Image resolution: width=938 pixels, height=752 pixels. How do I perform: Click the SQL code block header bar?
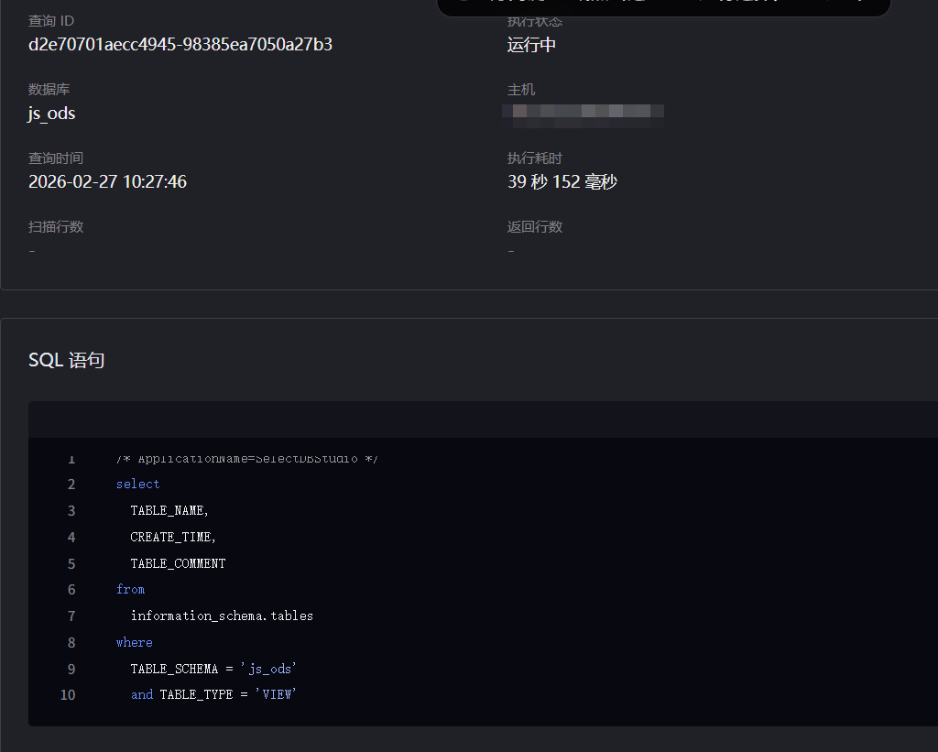(x=483, y=420)
